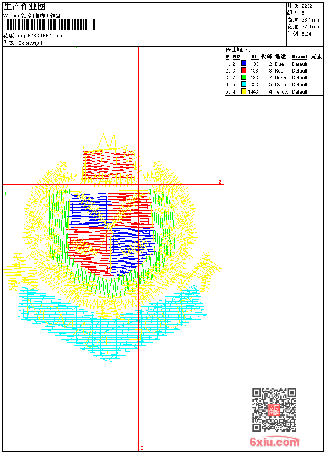Screen dimensions: 325x452
Task: Click the stitch count value 93
Action: click(256, 64)
